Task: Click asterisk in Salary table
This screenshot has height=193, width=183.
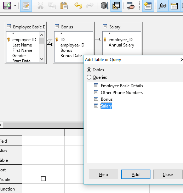Action: pyautogui.click(x=110, y=34)
